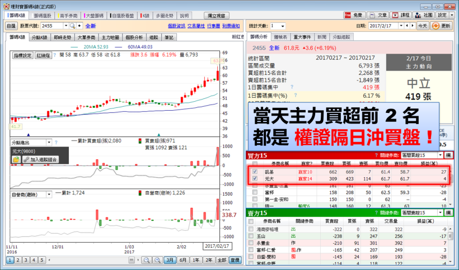The width and height of the screenshot is (459, 270).
Task: Open the 分點進出 indicator dropdown
Action: tap(49, 143)
